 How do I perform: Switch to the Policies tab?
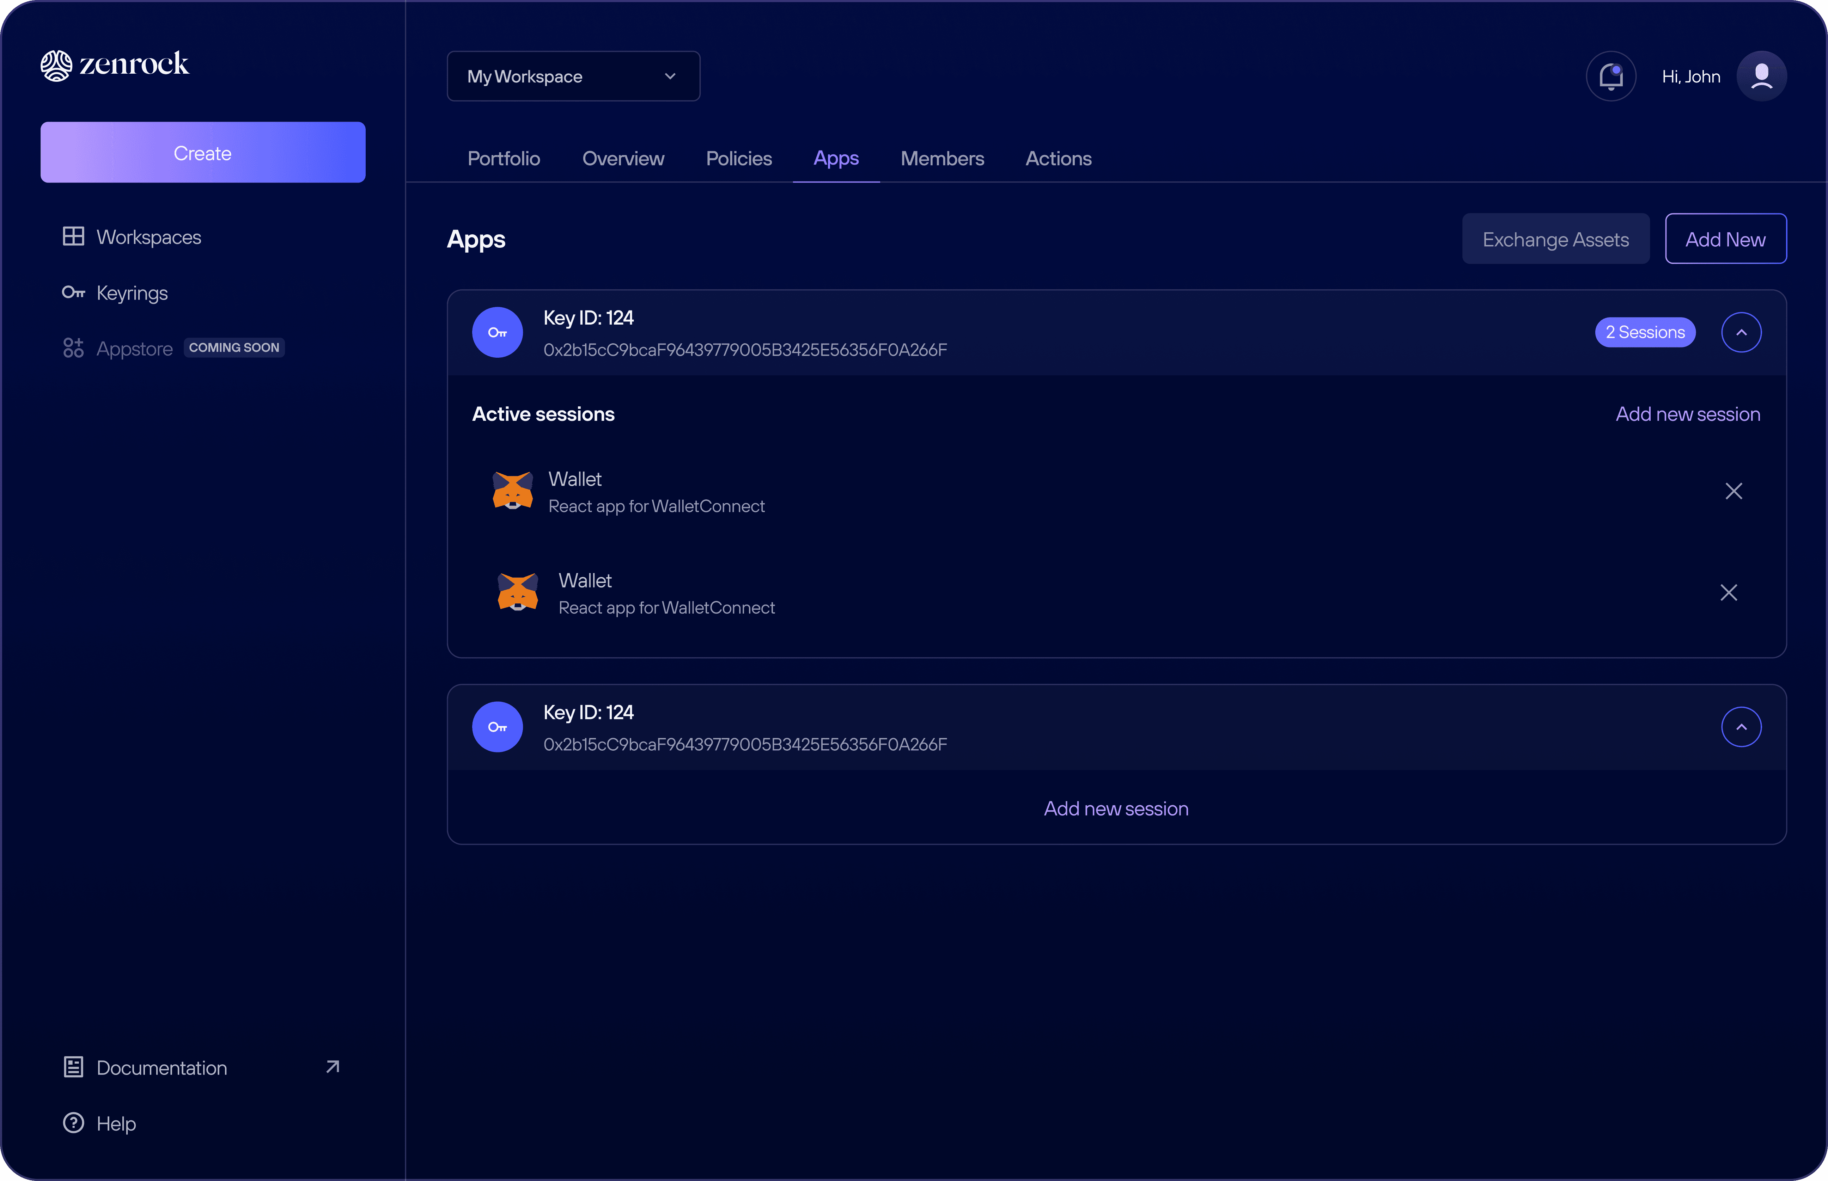click(739, 159)
